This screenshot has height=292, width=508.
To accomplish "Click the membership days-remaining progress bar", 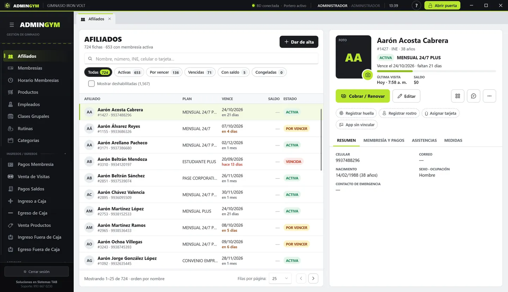I will coord(436,71).
